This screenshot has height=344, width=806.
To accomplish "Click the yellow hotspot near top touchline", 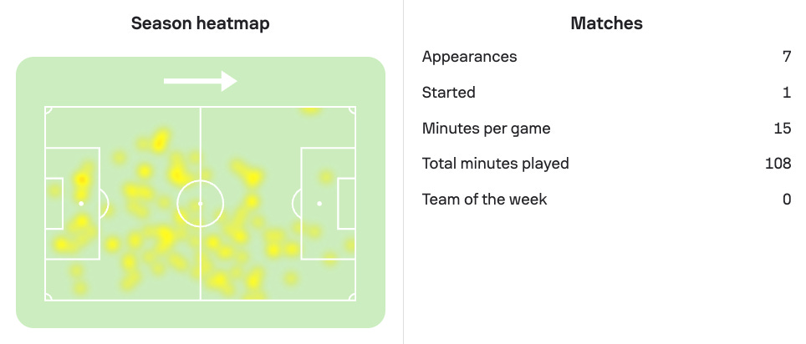I will click(310, 110).
